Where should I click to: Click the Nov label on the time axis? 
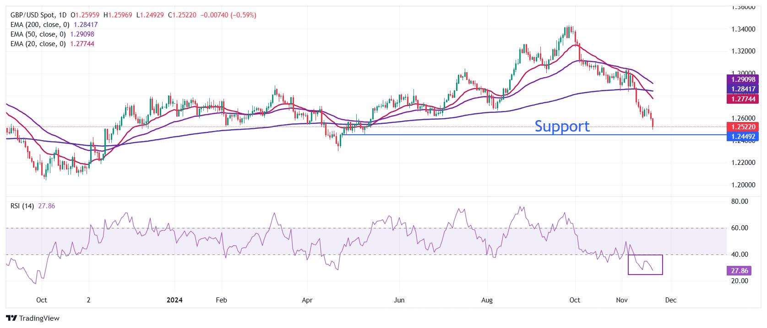[x=621, y=300]
